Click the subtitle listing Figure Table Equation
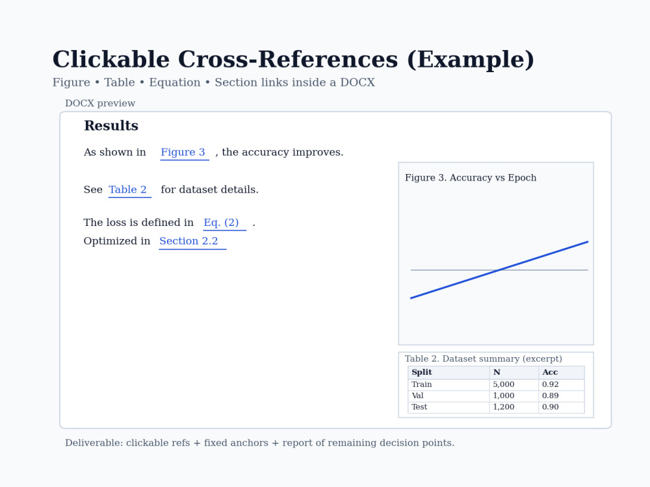 pos(213,82)
